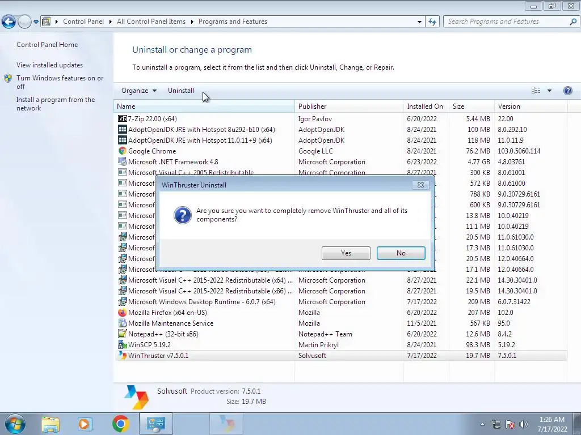This screenshot has height=435, width=581.
Task: Click the change view icon
Action: coord(536,91)
